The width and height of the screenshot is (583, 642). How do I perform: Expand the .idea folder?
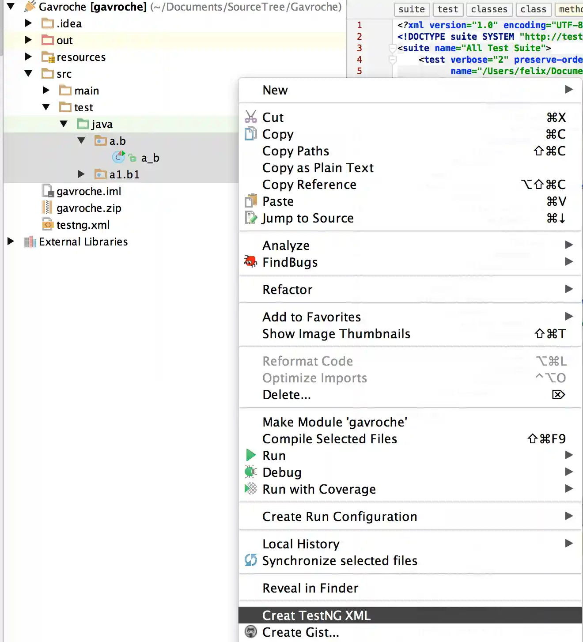point(28,23)
